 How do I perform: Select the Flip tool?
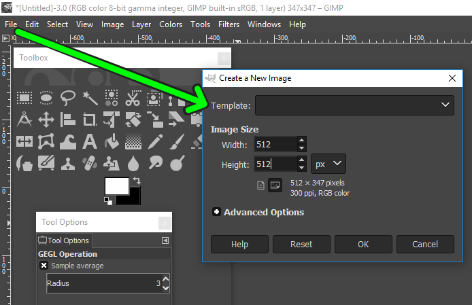pos(24,141)
